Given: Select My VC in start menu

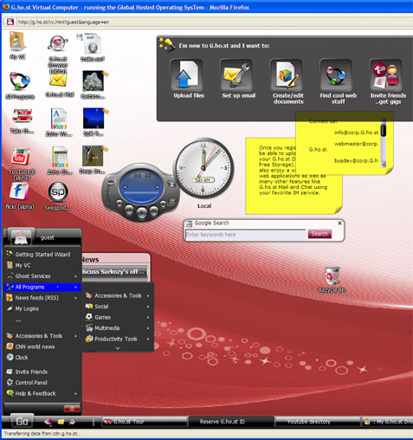Looking at the screenshot, I should pos(42,265).
